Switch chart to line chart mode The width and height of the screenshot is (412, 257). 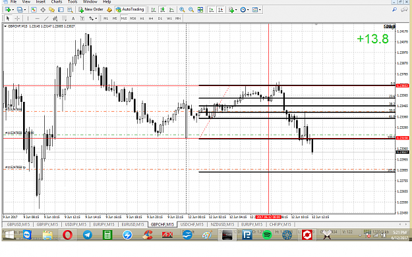[171, 10]
